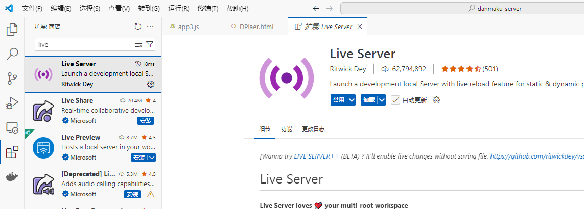Expand Live Preview install dropdown arrow

tap(152, 158)
